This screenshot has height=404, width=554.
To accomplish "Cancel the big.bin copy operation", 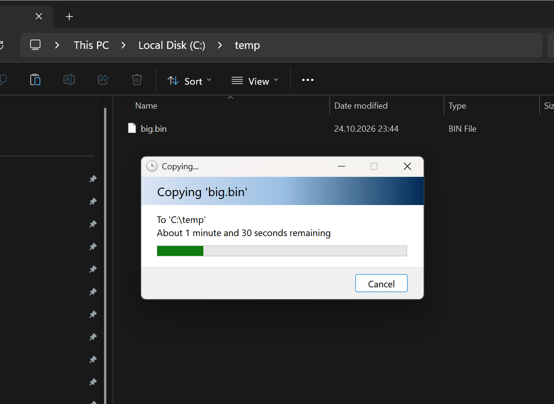I will [381, 283].
